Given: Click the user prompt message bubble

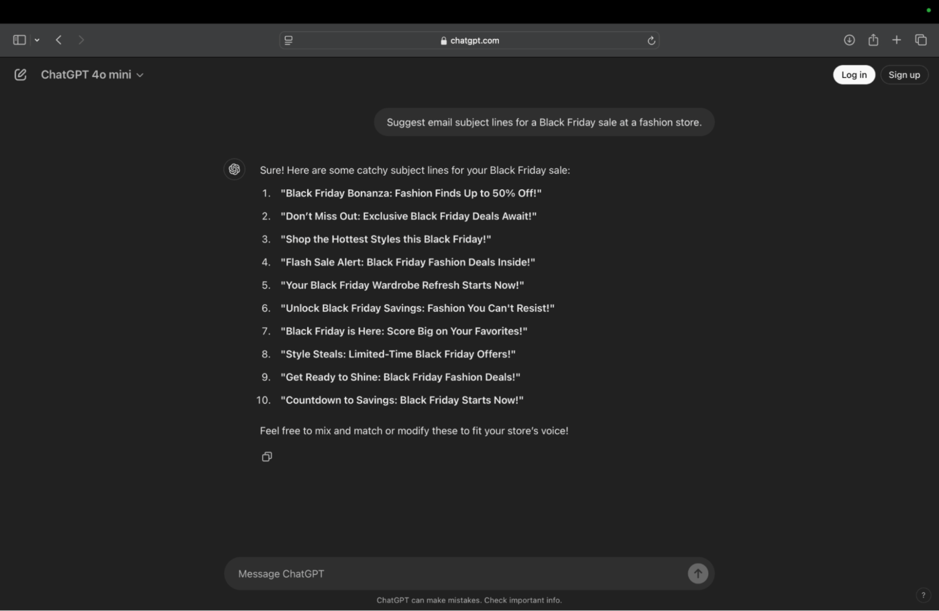Looking at the screenshot, I should click(544, 122).
